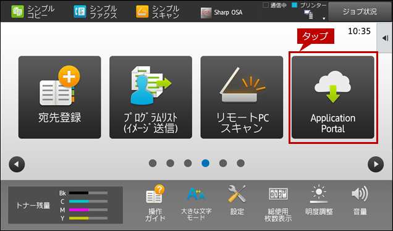
Task: Go to next home screen page
Action: [376, 164]
